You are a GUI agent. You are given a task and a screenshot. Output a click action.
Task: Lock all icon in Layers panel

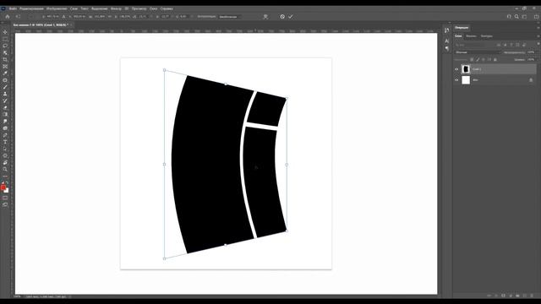[x=495, y=59]
